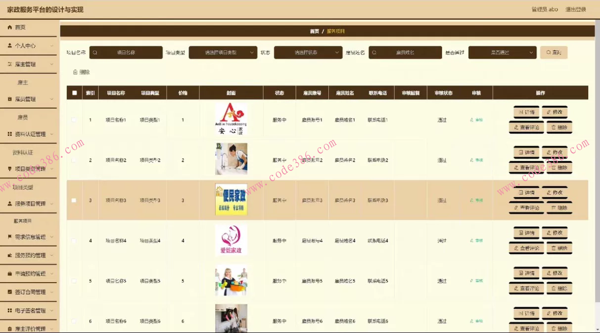
Task: Select the checkbox for row 项目名称5
Action: (x=74, y=281)
